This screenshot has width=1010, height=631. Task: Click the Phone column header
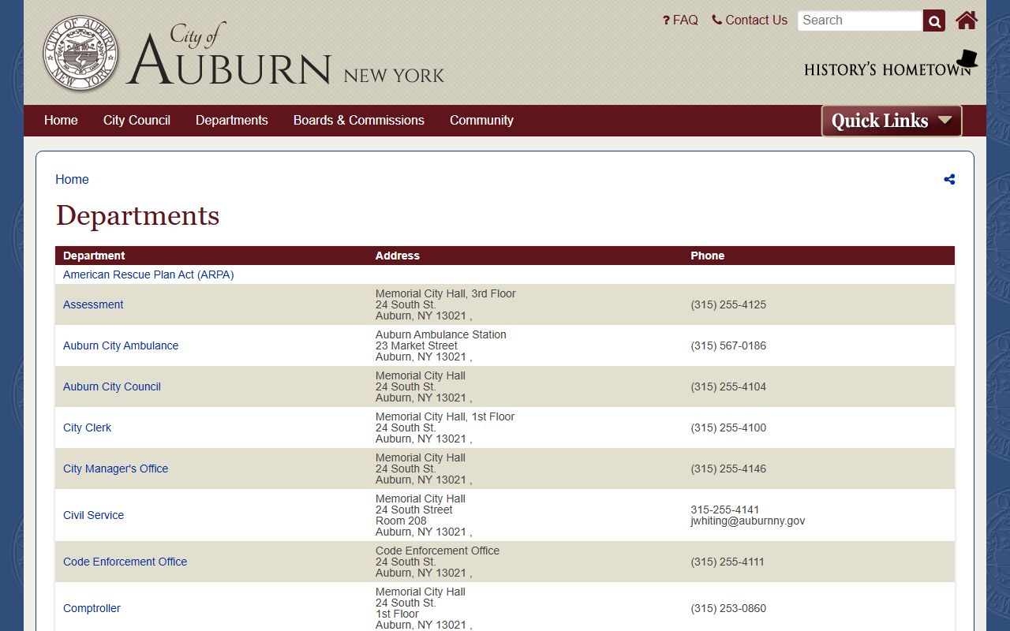(x=707, y=256)
